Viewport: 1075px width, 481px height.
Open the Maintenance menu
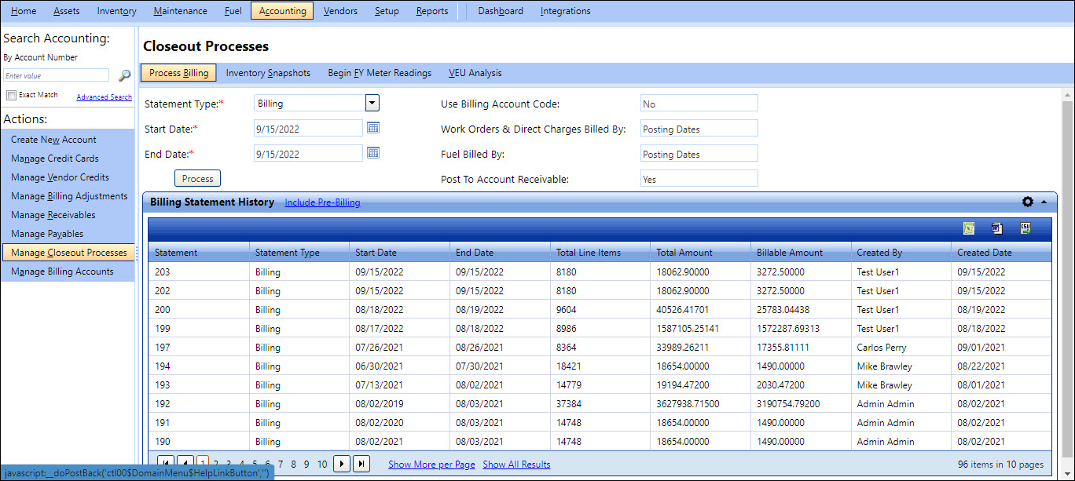181,11
